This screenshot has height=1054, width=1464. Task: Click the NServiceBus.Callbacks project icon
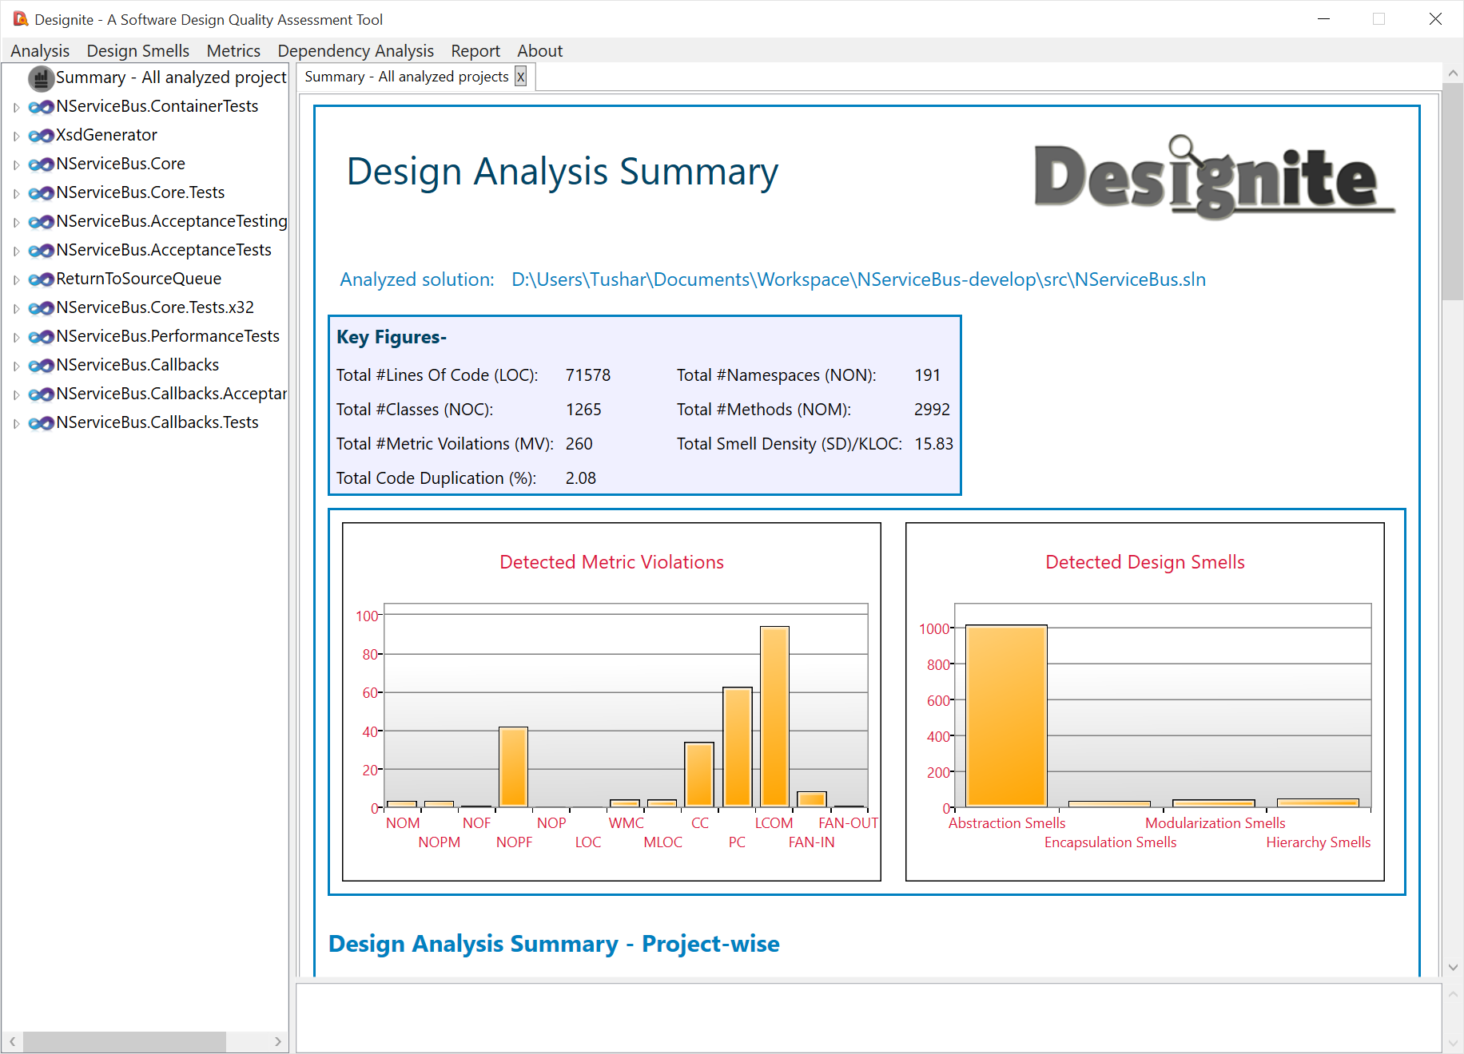coord(41,366)
